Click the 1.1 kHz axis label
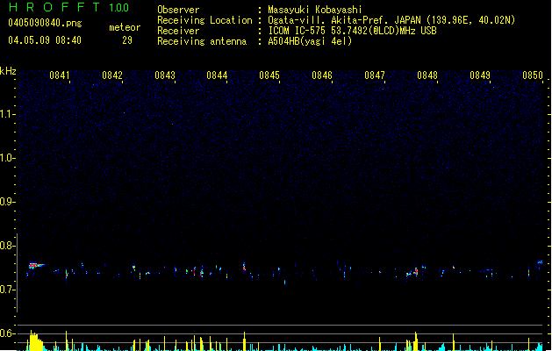Screen dimensions: 552x351 click(7, 114)
